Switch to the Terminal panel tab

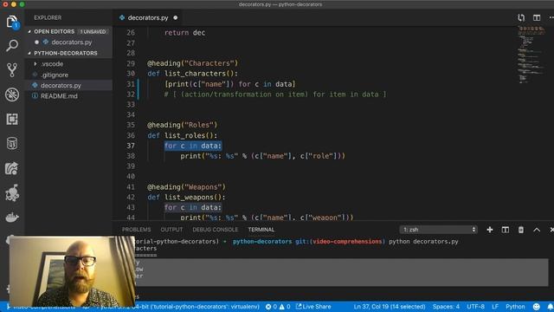point(261,230)
